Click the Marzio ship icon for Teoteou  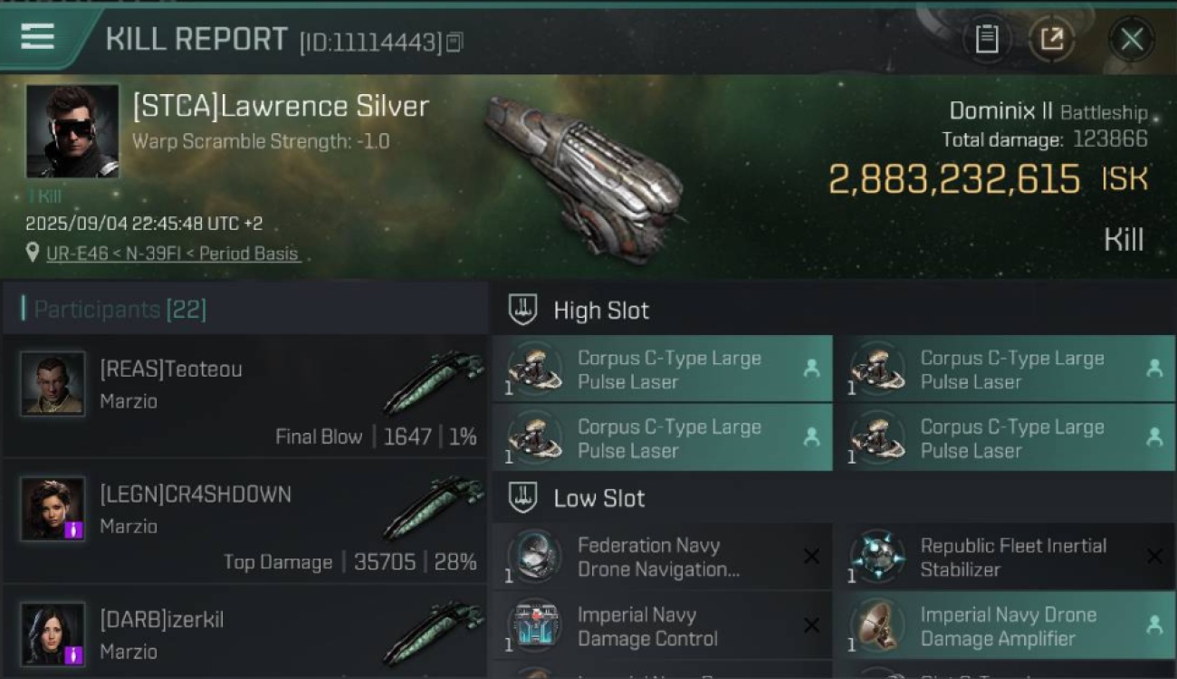coord(433,382)
